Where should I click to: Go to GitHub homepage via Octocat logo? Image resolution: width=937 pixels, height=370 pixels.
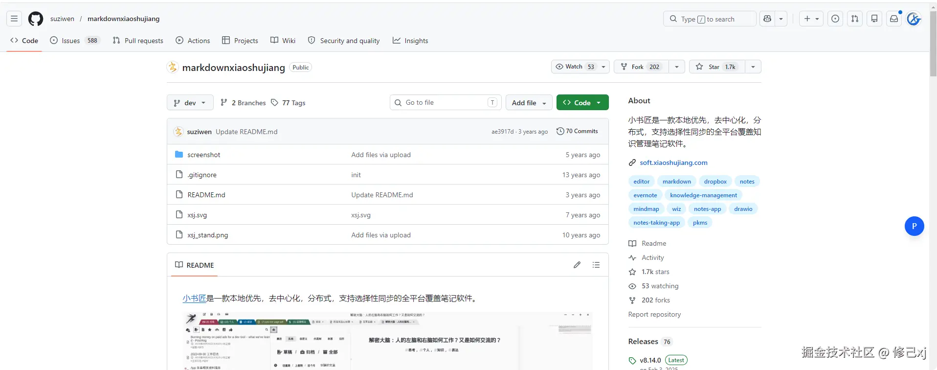tap(36, 19)
